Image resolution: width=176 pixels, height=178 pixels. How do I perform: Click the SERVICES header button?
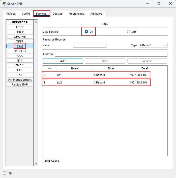tap(20, 22)
